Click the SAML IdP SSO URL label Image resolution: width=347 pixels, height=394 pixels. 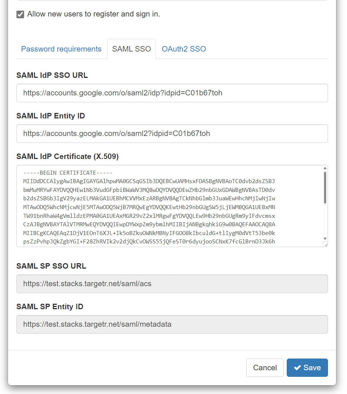click(52, 75)
